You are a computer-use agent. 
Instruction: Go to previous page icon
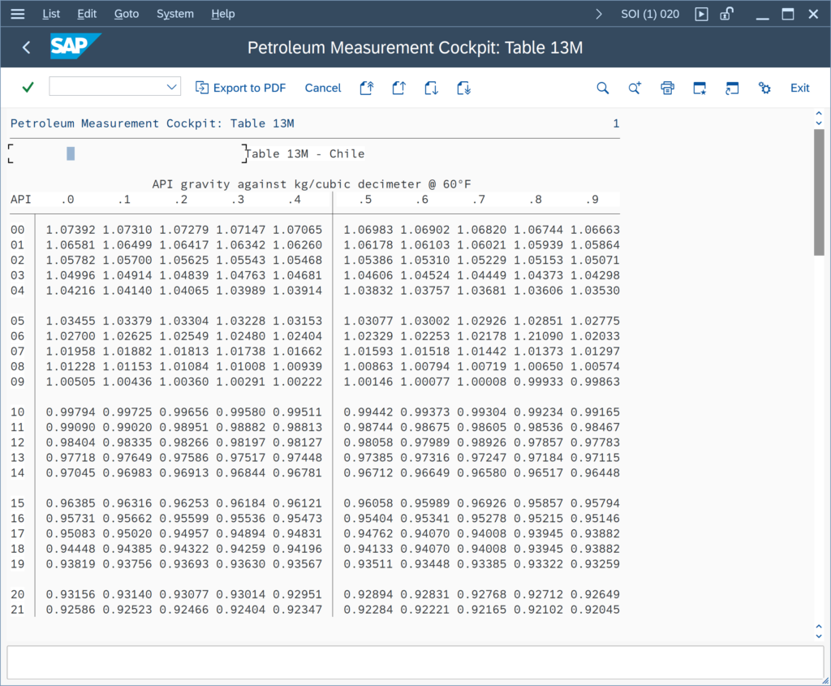399,88
